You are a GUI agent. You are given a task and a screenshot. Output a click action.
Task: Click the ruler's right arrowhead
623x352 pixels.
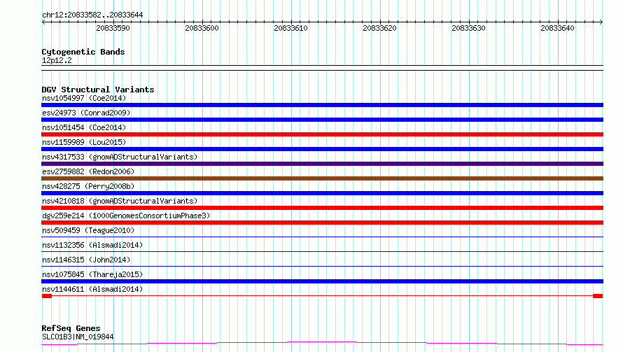tap(601, 22)
